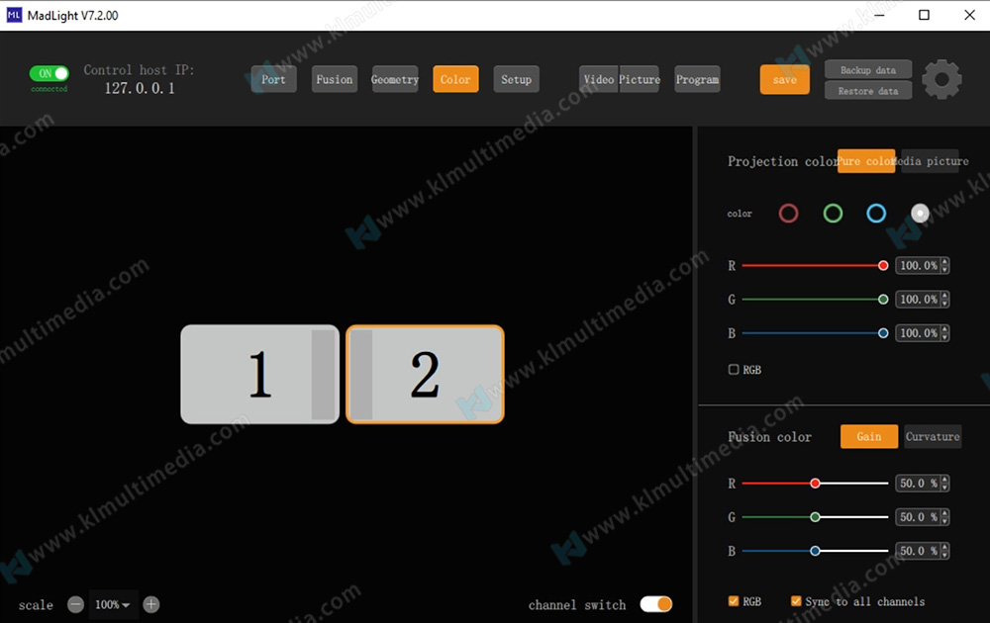The height and width of the screenshot is (623, 990).
Task: Select the red color circle
Action: pyautogui.click(x=788, y=213)
